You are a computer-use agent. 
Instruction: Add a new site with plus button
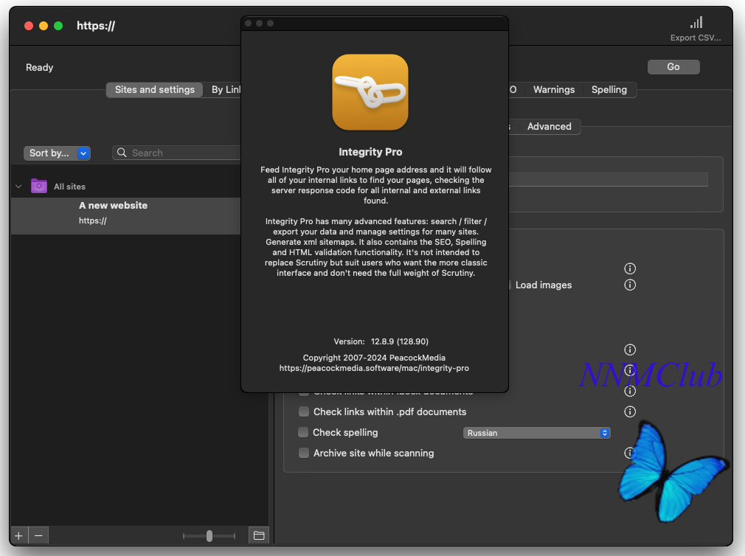(x=18, y=535)
